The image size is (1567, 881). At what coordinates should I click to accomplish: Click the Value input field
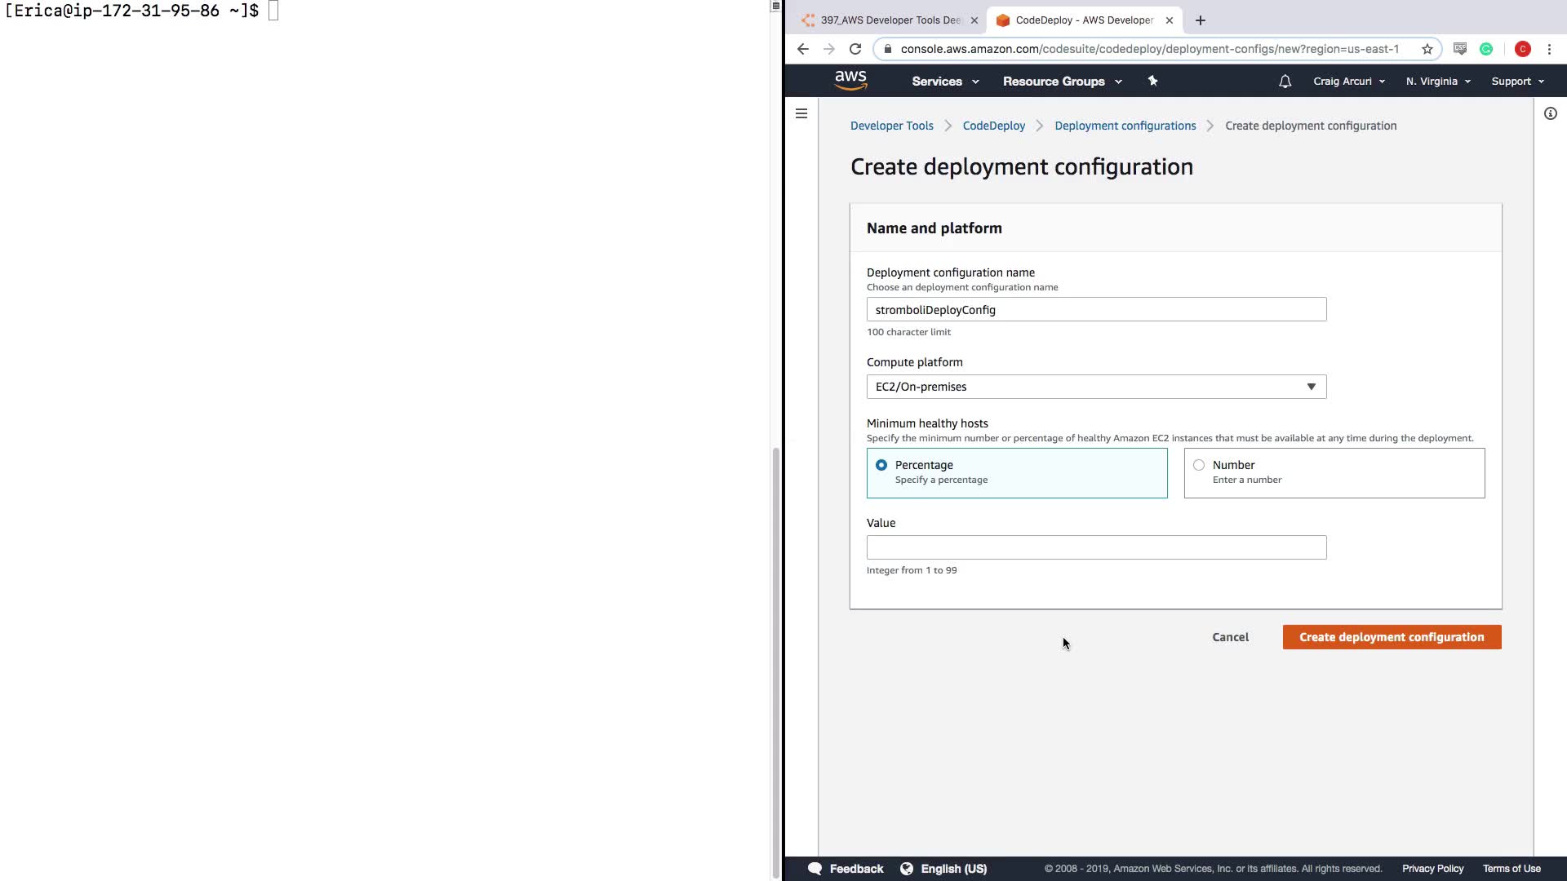(1096, 547)
